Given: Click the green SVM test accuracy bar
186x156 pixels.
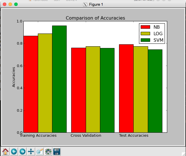Looking at the screenshot, I should [x=155, y=91].
